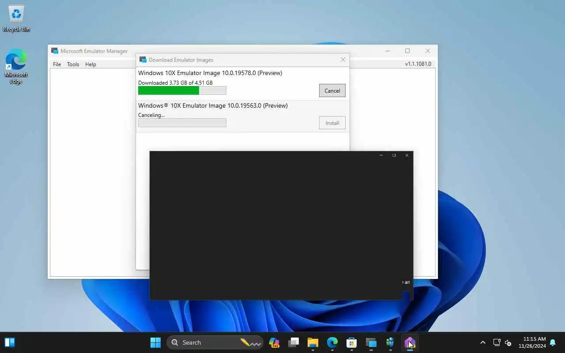
Task: Open Task View on the taskbar
Action: point(294,342)
